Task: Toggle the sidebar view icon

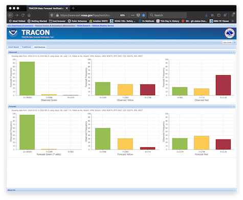Action: pos(219,15)
